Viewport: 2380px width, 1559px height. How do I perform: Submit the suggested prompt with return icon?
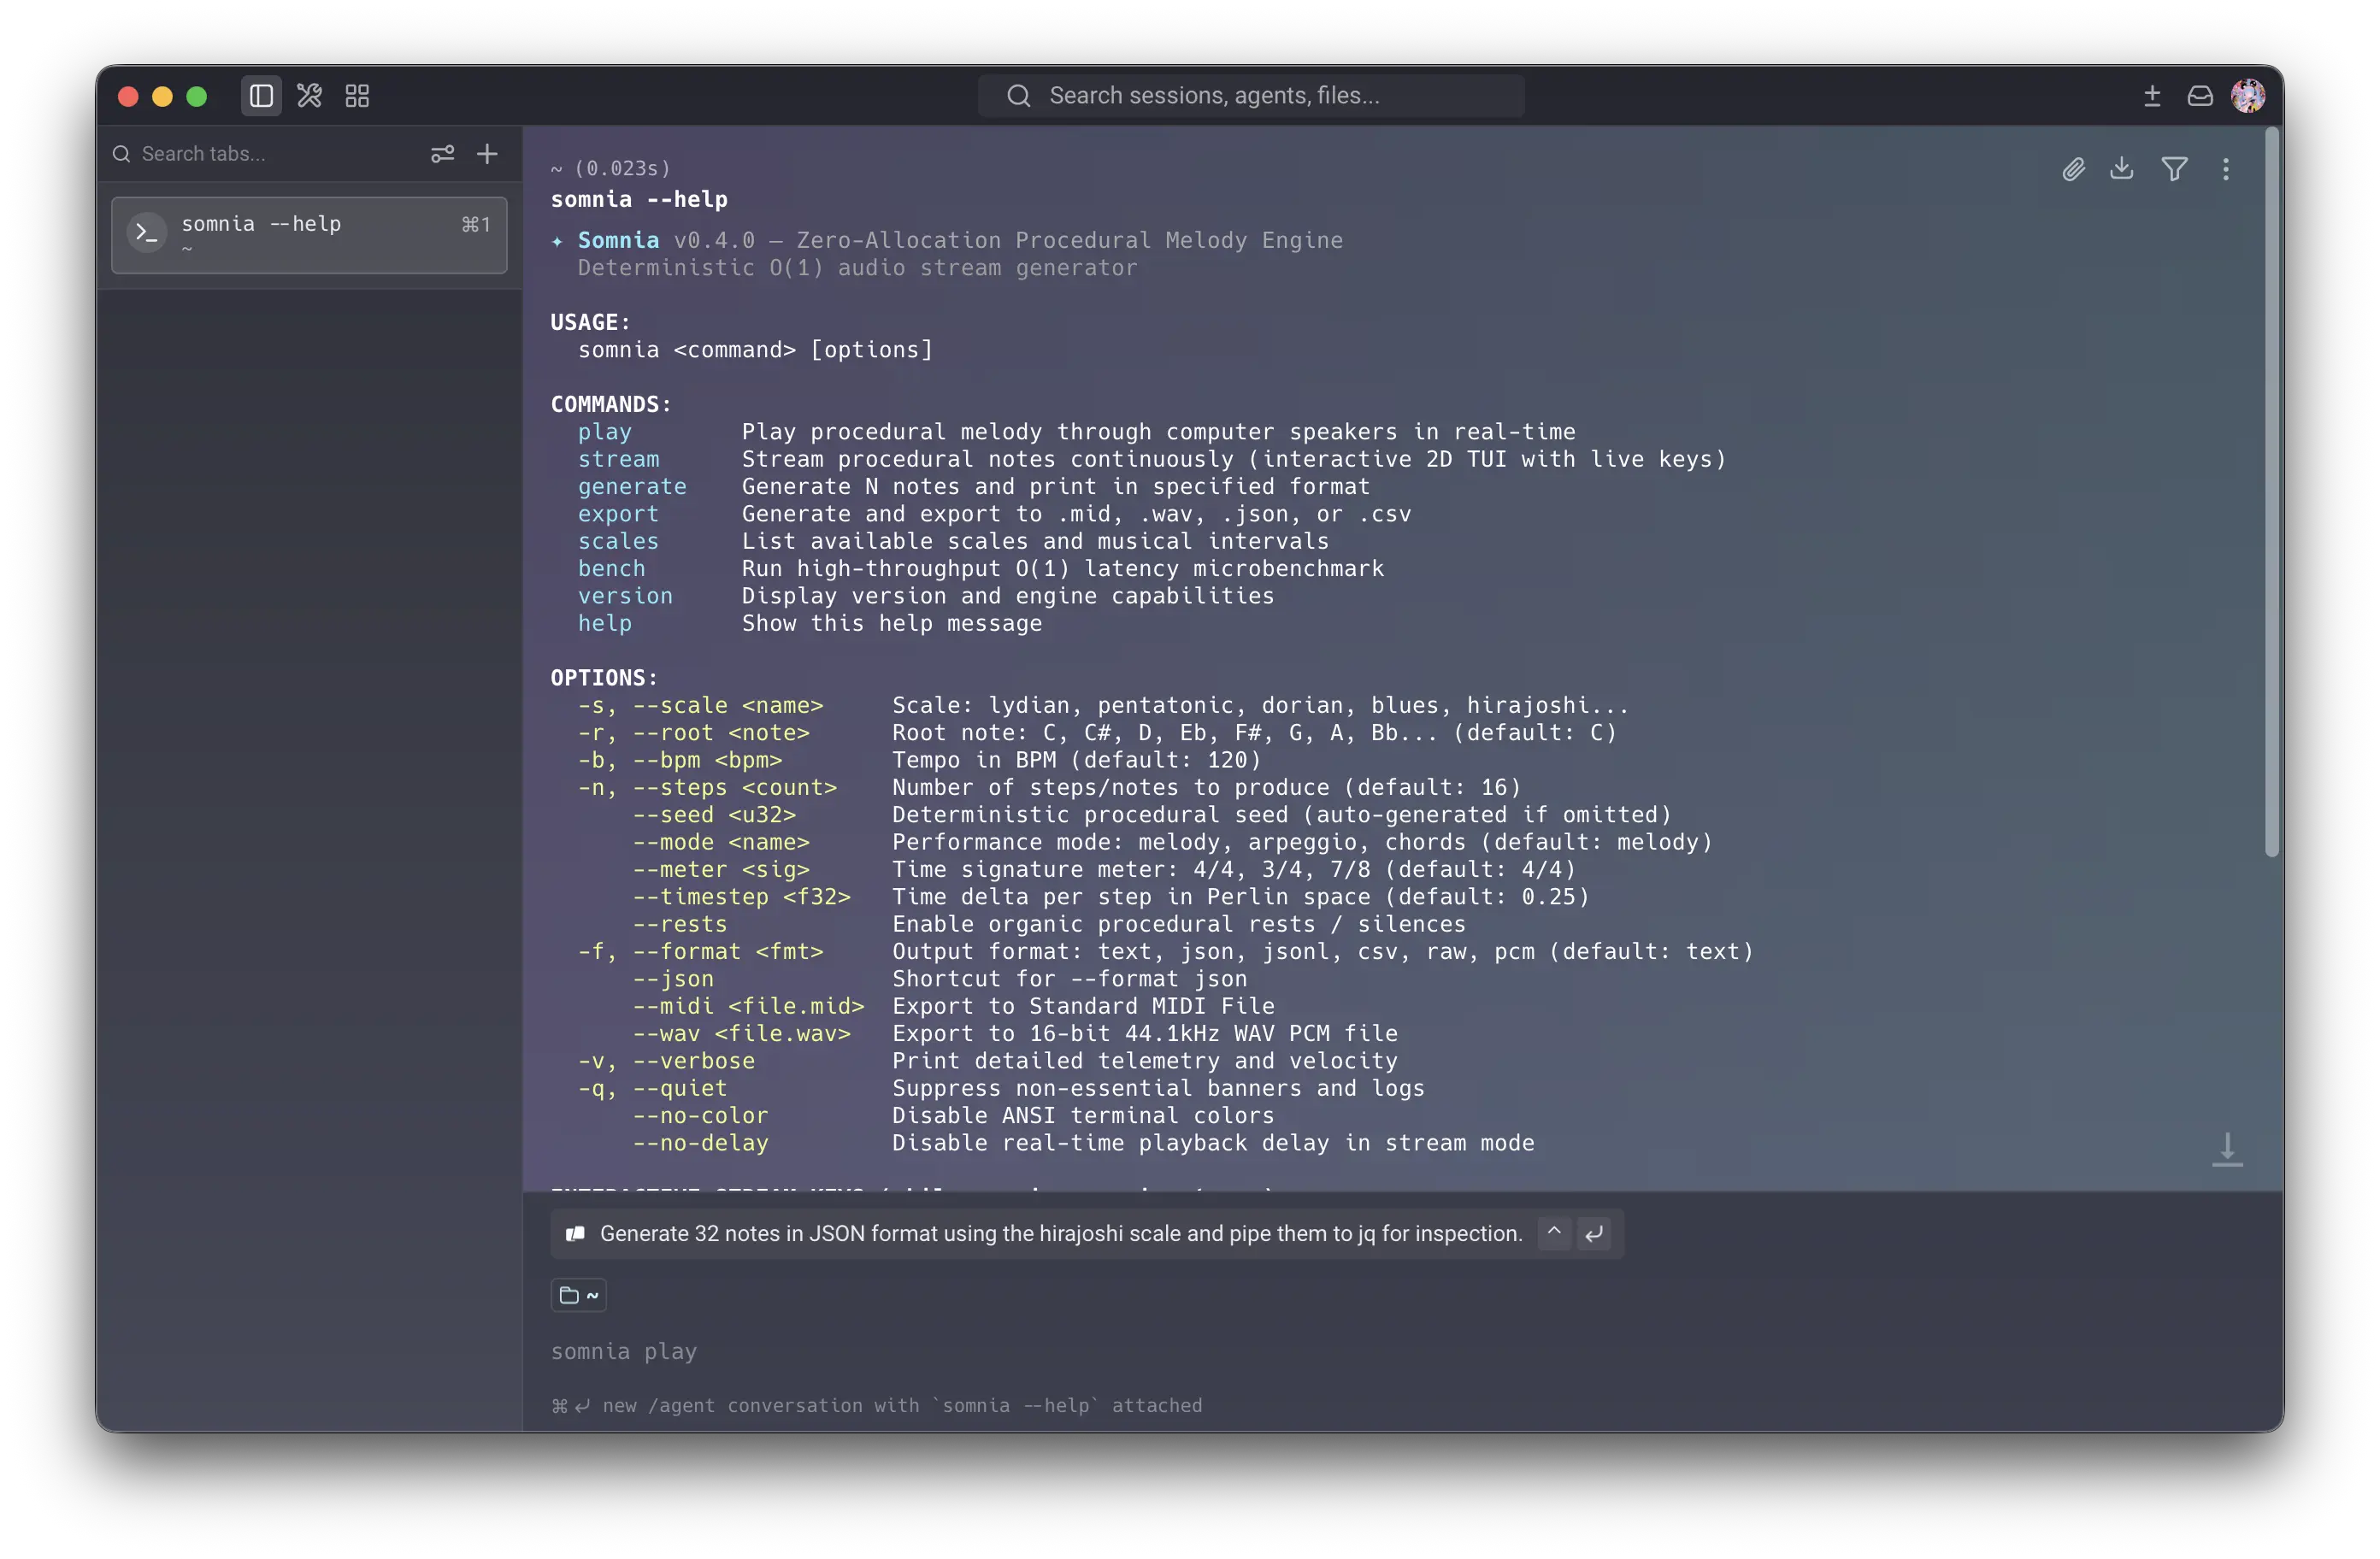click(1594, 1233)
